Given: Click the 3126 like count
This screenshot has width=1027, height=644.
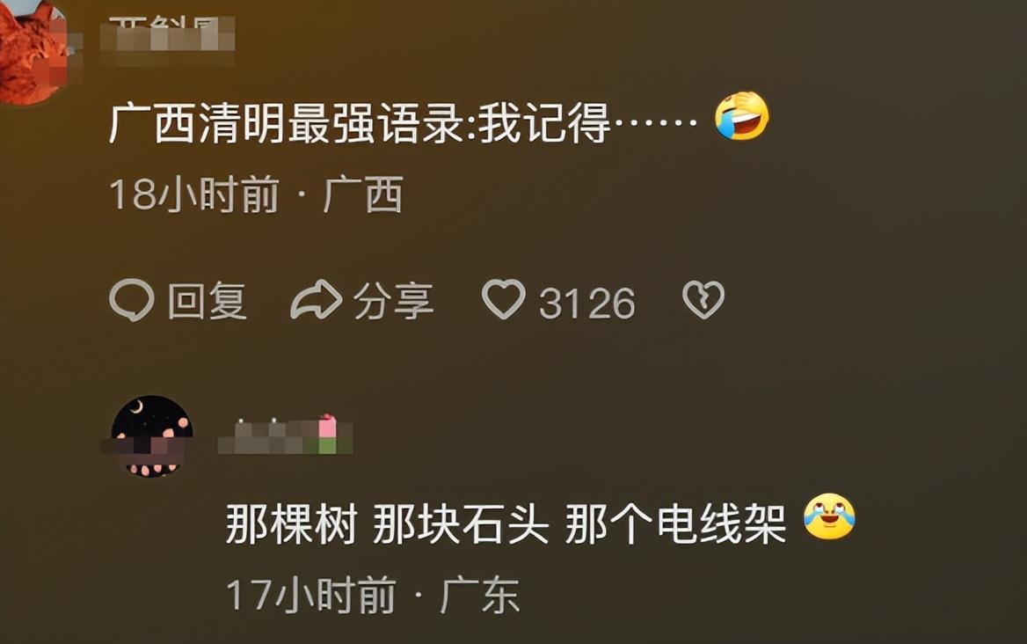Looking at the screenshot, I should (x=586, y=304).
